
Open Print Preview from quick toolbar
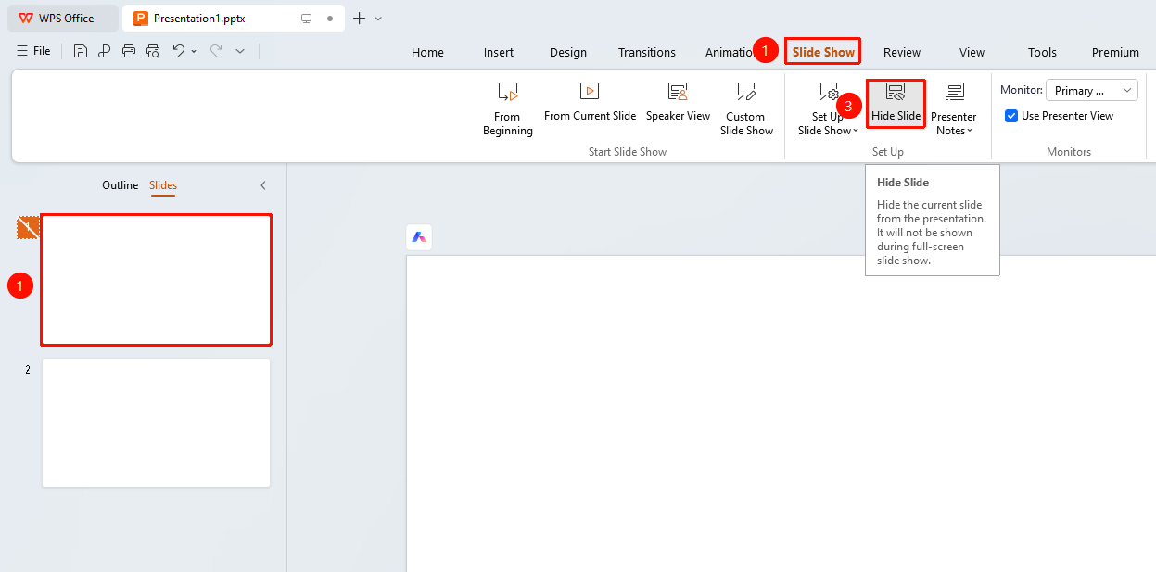coord(153,51)
